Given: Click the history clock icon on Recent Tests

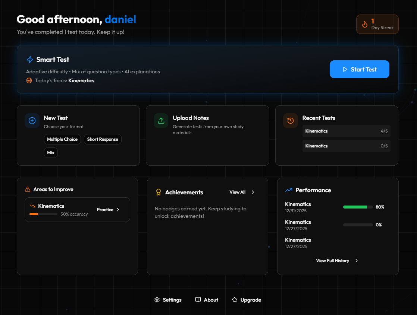Looking at the screenshot, I should (x=290, y=121).
